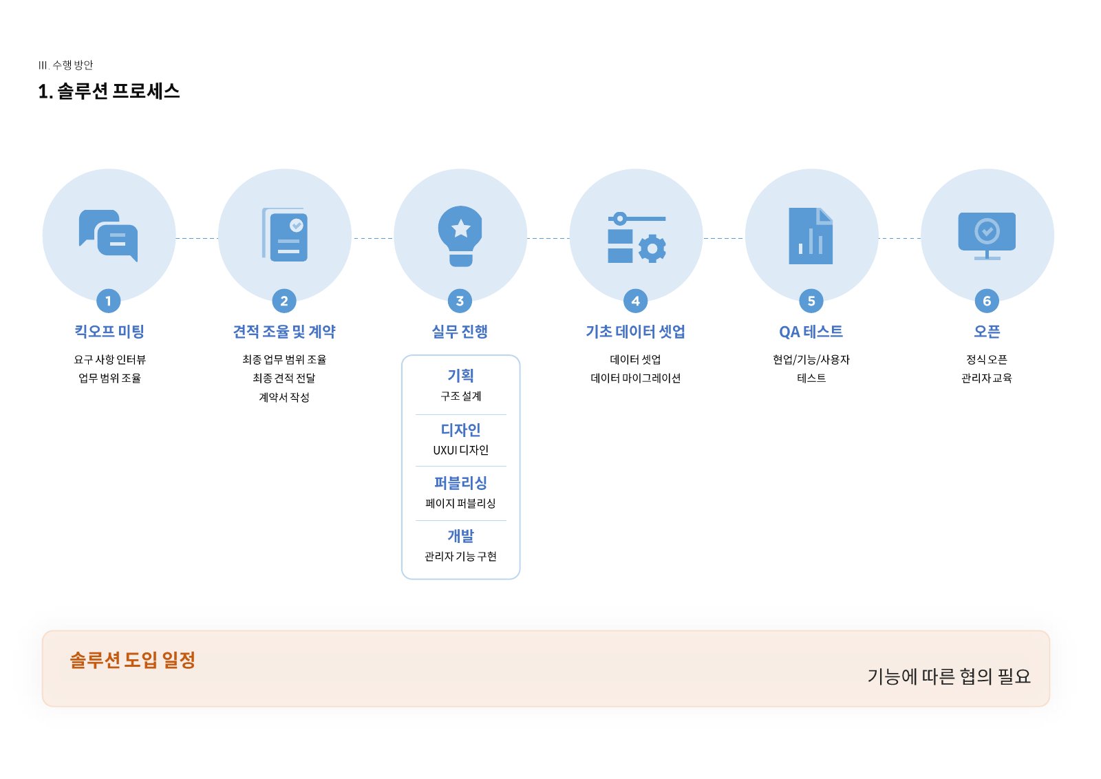Click step number 5 badge
1101x779 pixels.
pos(811,301)
